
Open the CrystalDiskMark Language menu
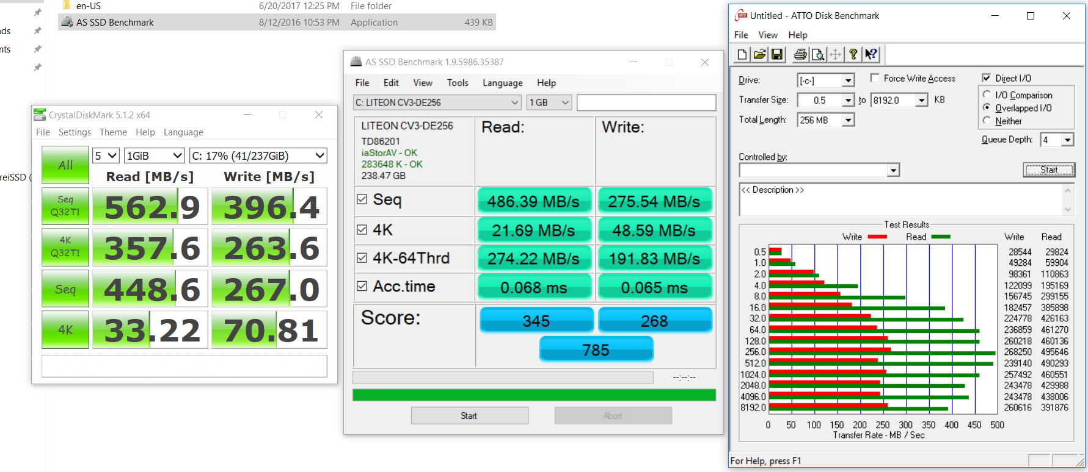click(x=183, y=132)
